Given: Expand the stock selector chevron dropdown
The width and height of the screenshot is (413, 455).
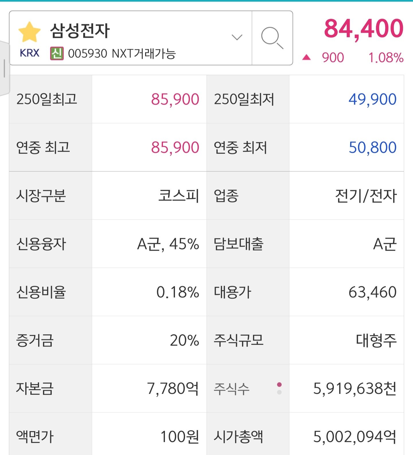Looking at the screenshot, I should tap(237, 37).
